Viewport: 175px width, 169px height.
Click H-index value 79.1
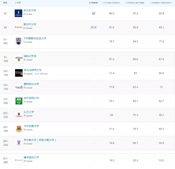coord(112,101)
